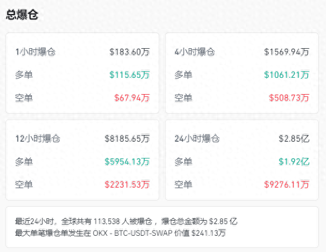Click the red $508.73万 short value
Screen dimensions: 326x252
(x=289, y=97)
